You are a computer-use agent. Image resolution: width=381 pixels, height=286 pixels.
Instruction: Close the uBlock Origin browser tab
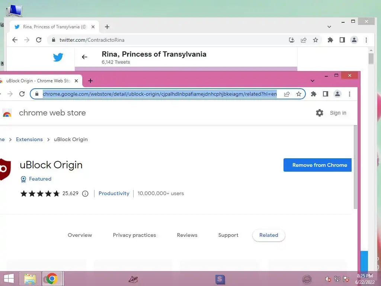76,81
